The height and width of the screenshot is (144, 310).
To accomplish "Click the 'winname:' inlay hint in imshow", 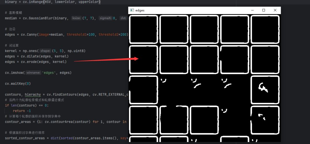I will (33, 73).
